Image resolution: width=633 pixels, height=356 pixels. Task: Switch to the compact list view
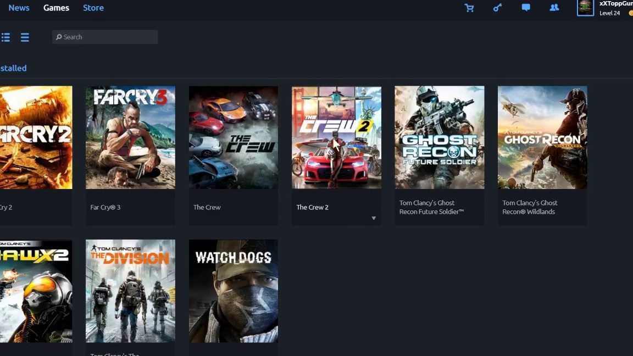click(x=25, y=37)
